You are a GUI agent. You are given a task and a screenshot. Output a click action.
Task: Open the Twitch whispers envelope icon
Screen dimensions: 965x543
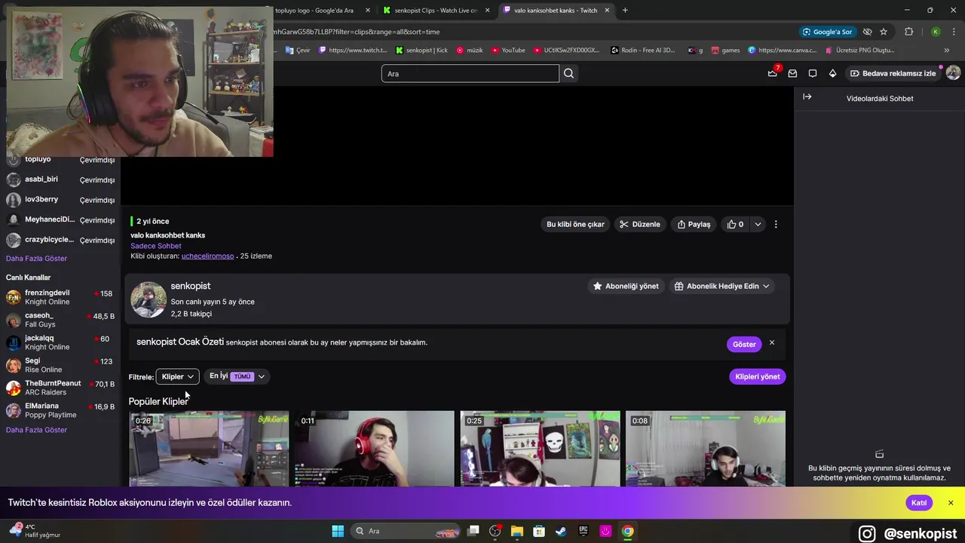coord(792,73)
